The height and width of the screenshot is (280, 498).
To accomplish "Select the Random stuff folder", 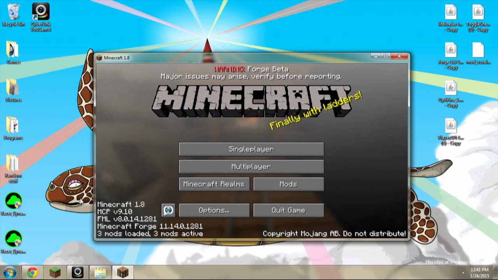I will click(13, 168).
